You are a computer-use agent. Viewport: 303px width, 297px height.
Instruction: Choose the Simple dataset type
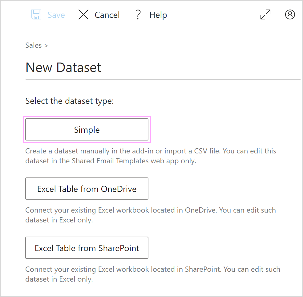[87, 129]
